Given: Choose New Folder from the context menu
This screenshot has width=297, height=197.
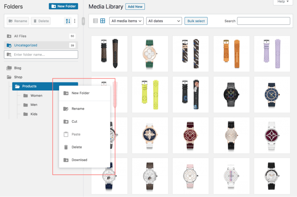Looking at the screenshot, I should [x=80, y=93].
